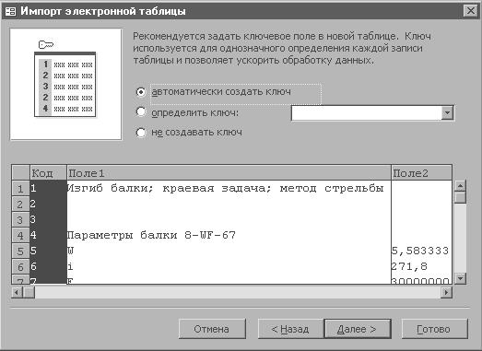Click row selector number 2
The width and height of the screenshot is (482, 351).
click(20, 204)
